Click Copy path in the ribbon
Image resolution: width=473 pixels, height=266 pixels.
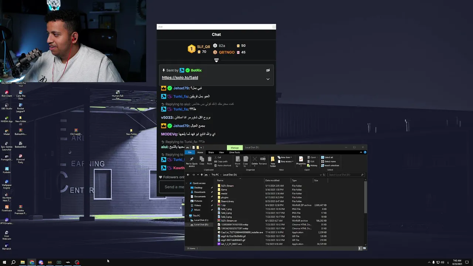[x=221, y=161]
